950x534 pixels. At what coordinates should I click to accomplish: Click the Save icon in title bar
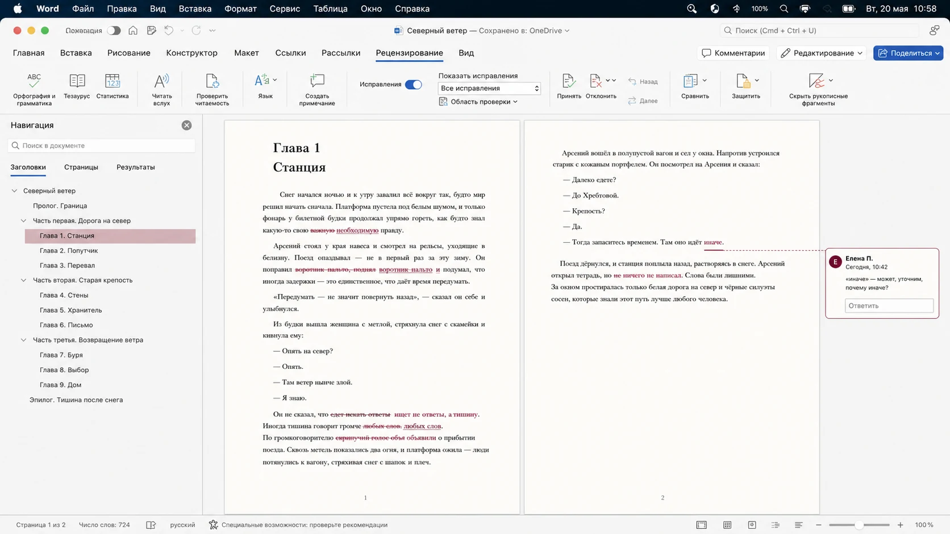(151, 31)
